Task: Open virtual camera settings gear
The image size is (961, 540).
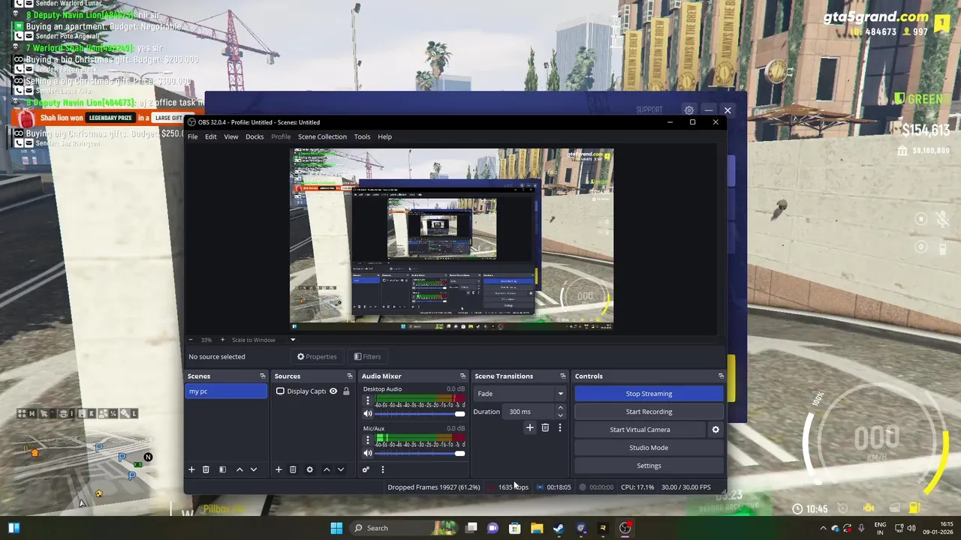Action: pyautogui.click(x=715, y=430)
